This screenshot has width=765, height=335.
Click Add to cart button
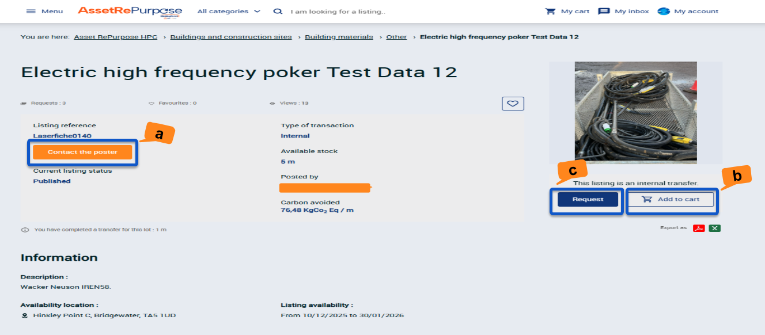pyautogui.click(x=671, y=199)
